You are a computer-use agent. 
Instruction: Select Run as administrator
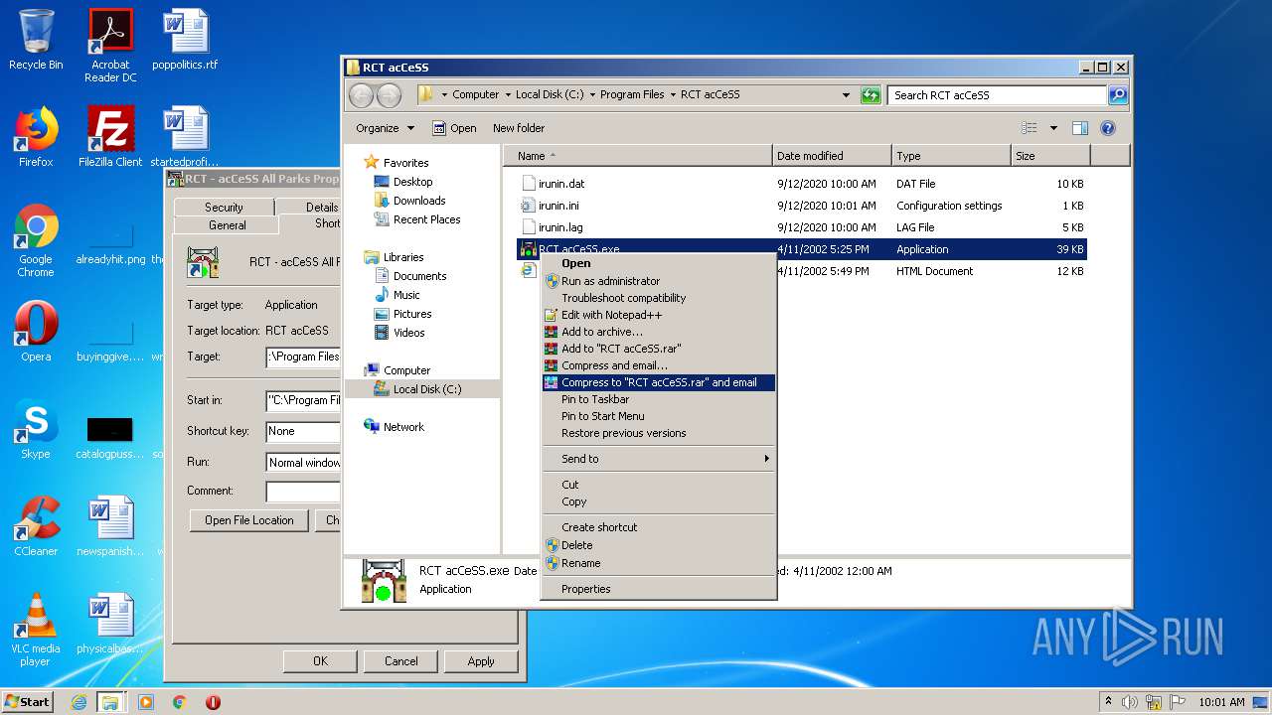pos(658,281)
